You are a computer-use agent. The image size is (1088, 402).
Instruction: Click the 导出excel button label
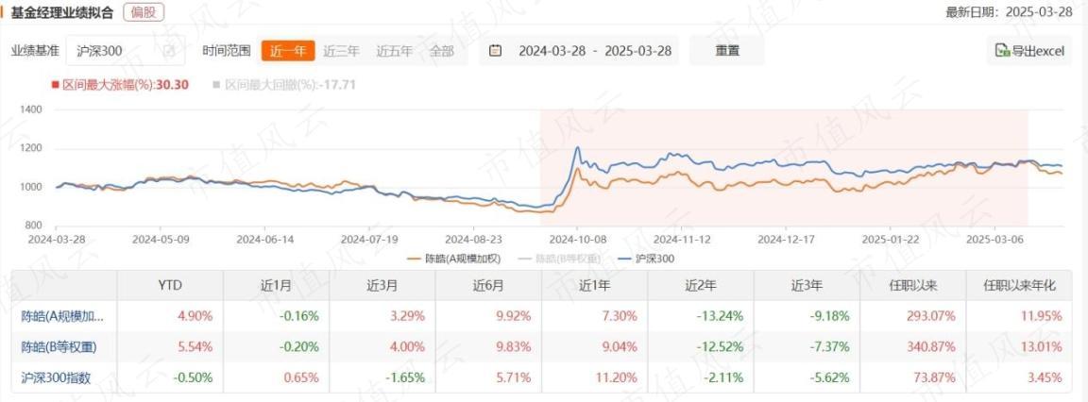tap(1038, 51)
